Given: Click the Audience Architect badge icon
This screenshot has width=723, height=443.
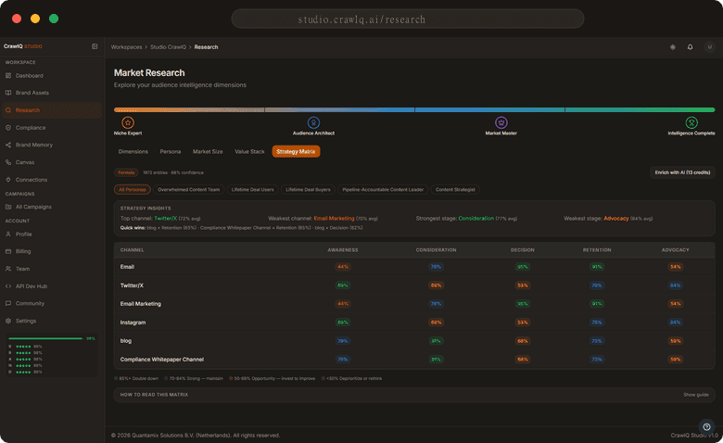Looking at the screenshot, I should pyautogui.click(x=313, y=122).
